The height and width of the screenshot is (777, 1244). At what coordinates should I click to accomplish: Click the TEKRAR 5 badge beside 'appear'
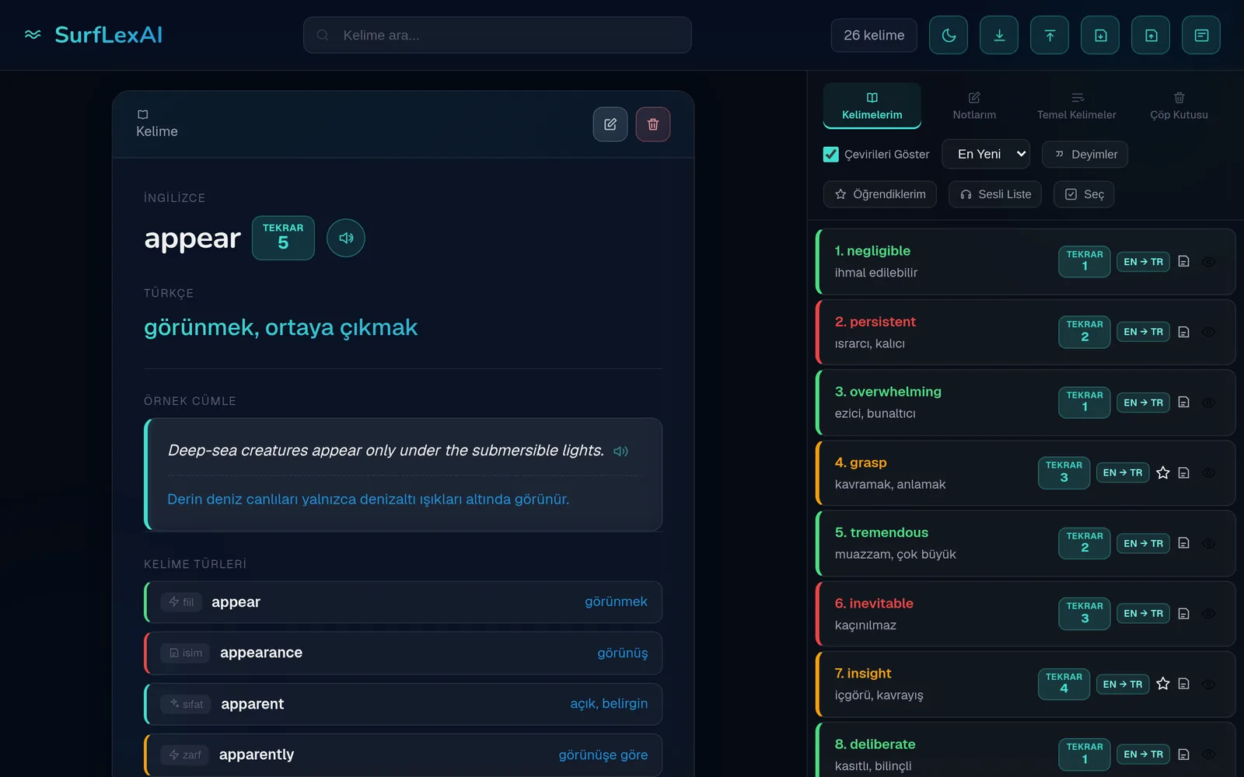pos(283,238)
